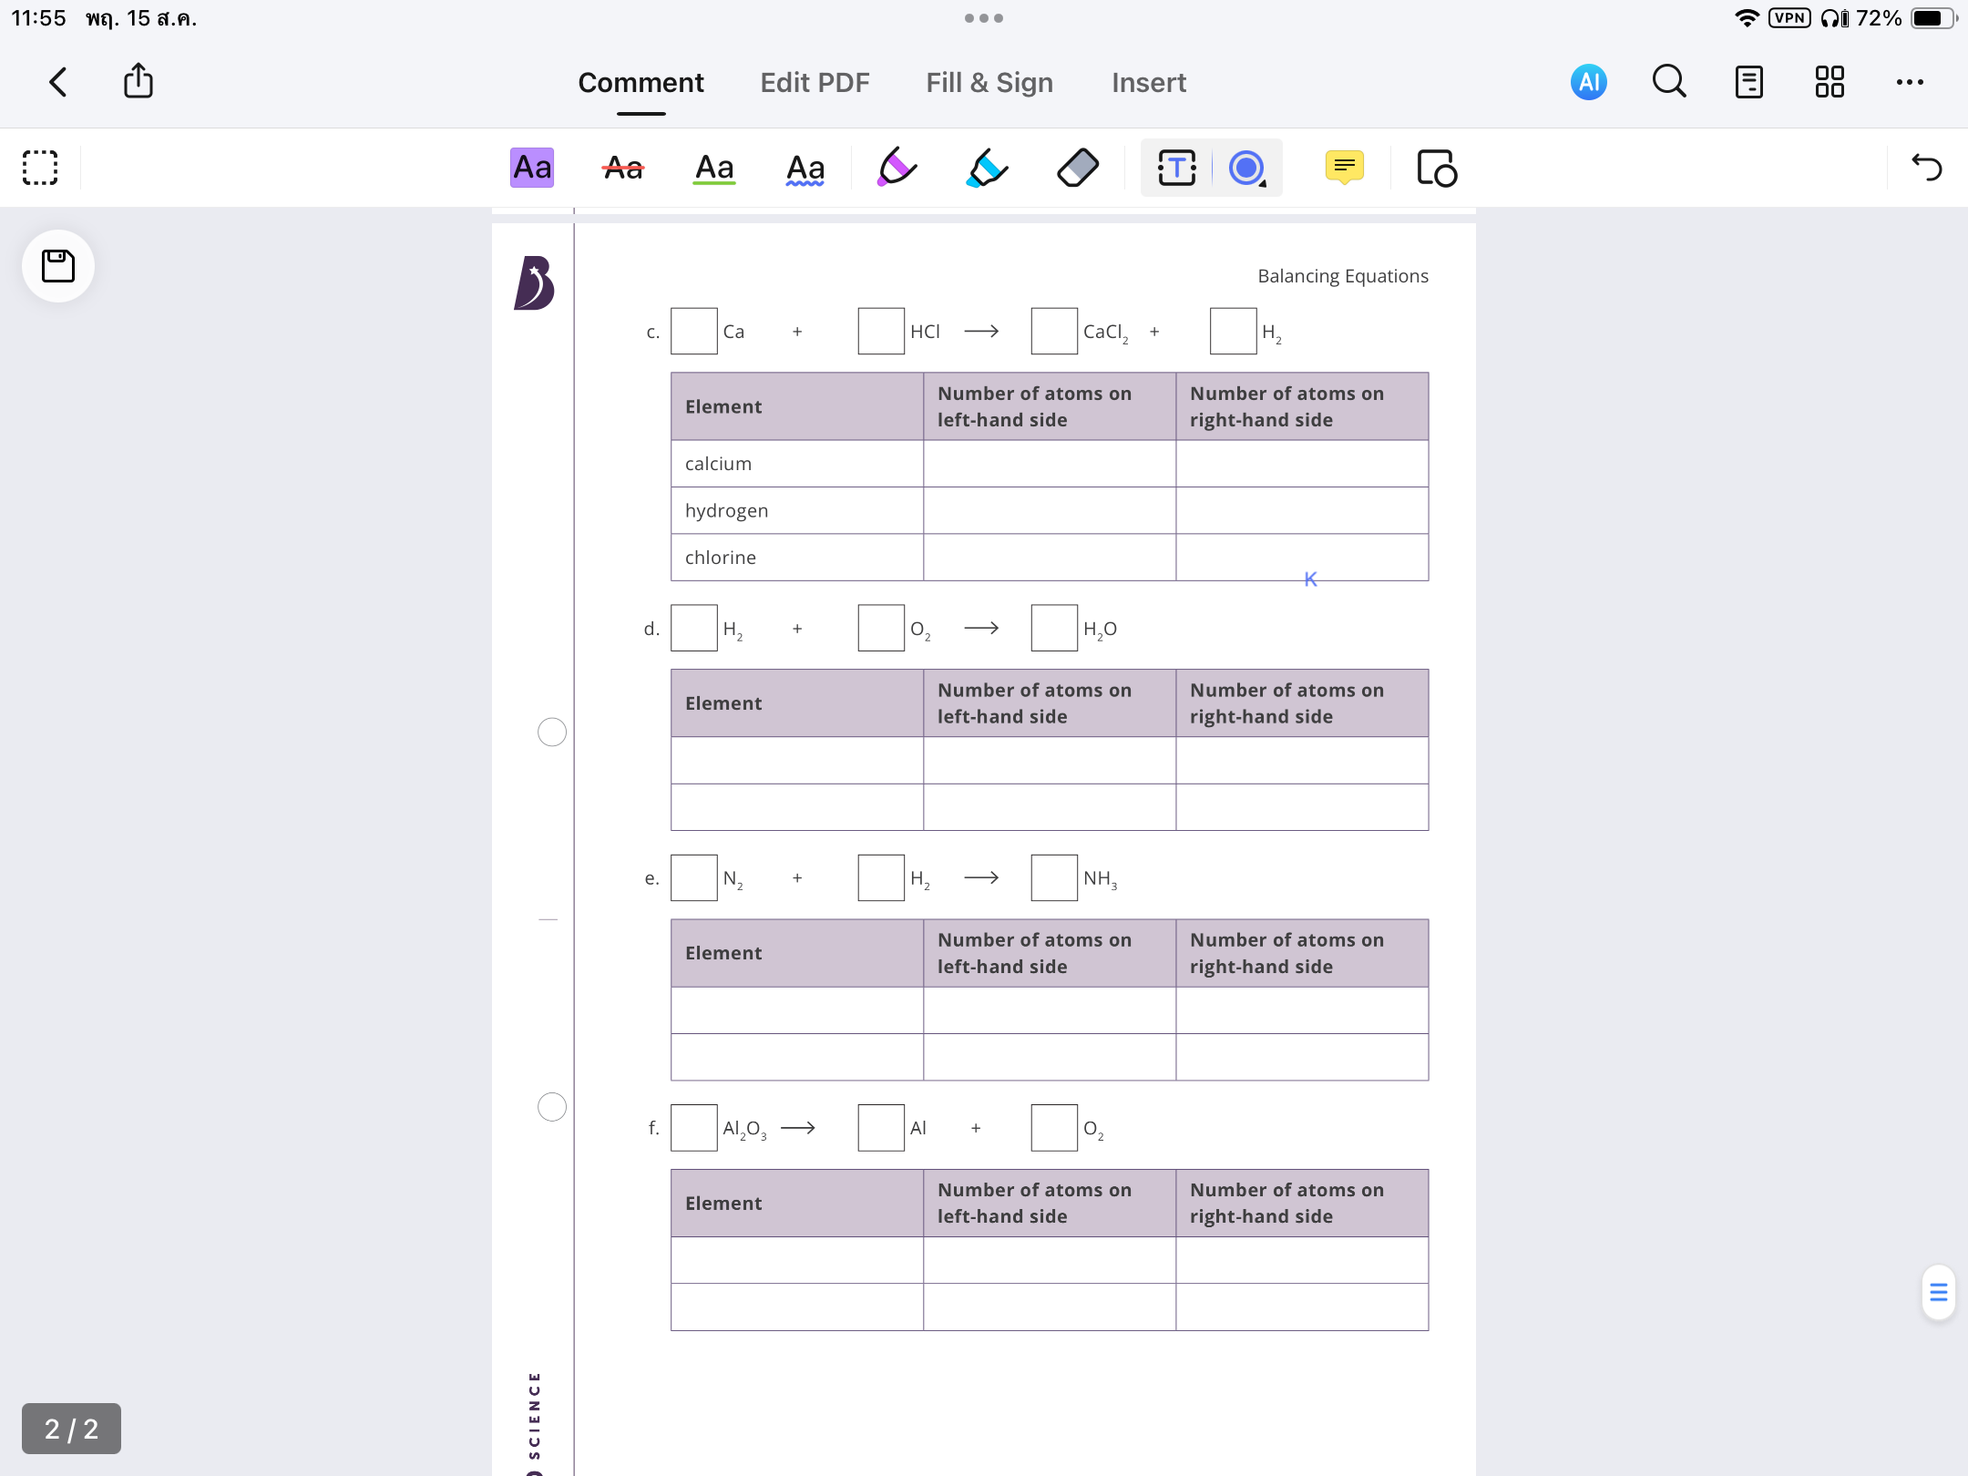1968x1476 pixels.
Task: Choose the blue highlighter marker tool
Action: pyautogui.click(x=987, y=168)
